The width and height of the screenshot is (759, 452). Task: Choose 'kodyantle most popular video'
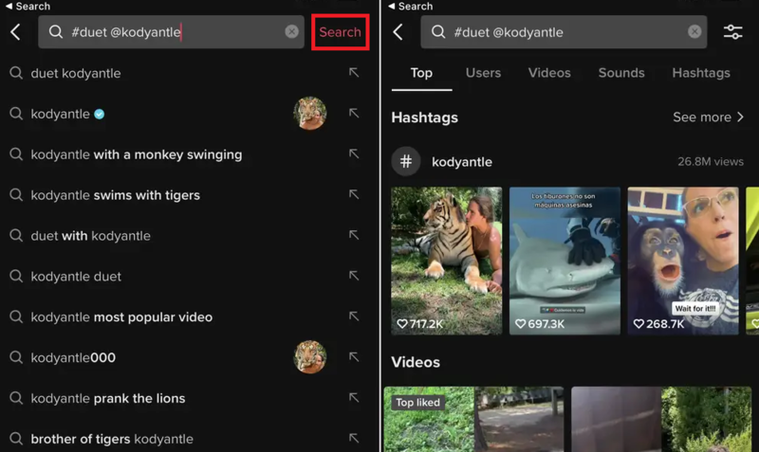point(121,317)
